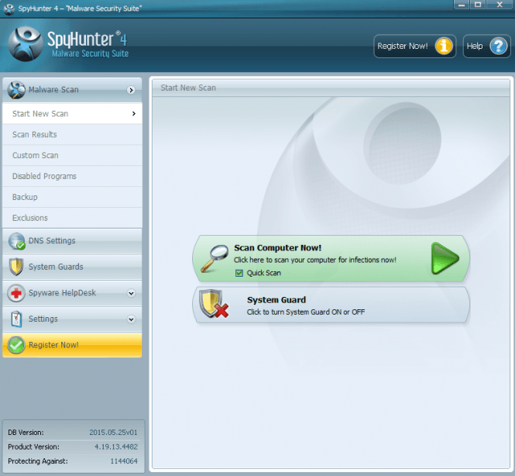Minimize the SpyHunter window

(x=462, y=5)
